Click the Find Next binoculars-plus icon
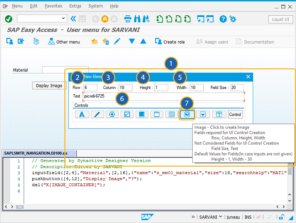Image resolution: width=296 pixels, height=223 pixels. (146, 19)
